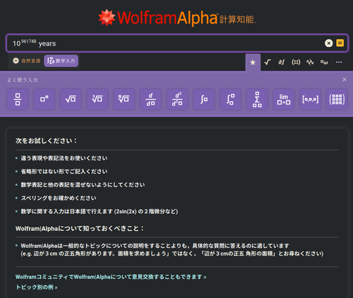
Task: Insert a definite integral template
Action: [x=231, y=99]
